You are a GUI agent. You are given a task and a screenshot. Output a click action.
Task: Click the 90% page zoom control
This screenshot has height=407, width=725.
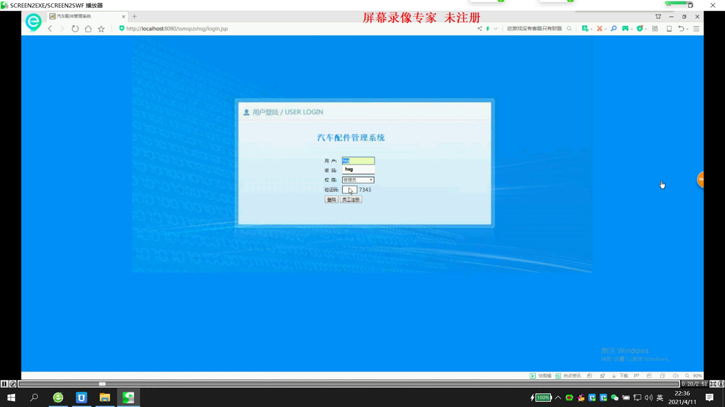[693, 375]
